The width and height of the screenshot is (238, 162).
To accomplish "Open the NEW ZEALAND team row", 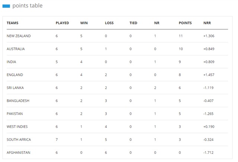I will 118,36.
